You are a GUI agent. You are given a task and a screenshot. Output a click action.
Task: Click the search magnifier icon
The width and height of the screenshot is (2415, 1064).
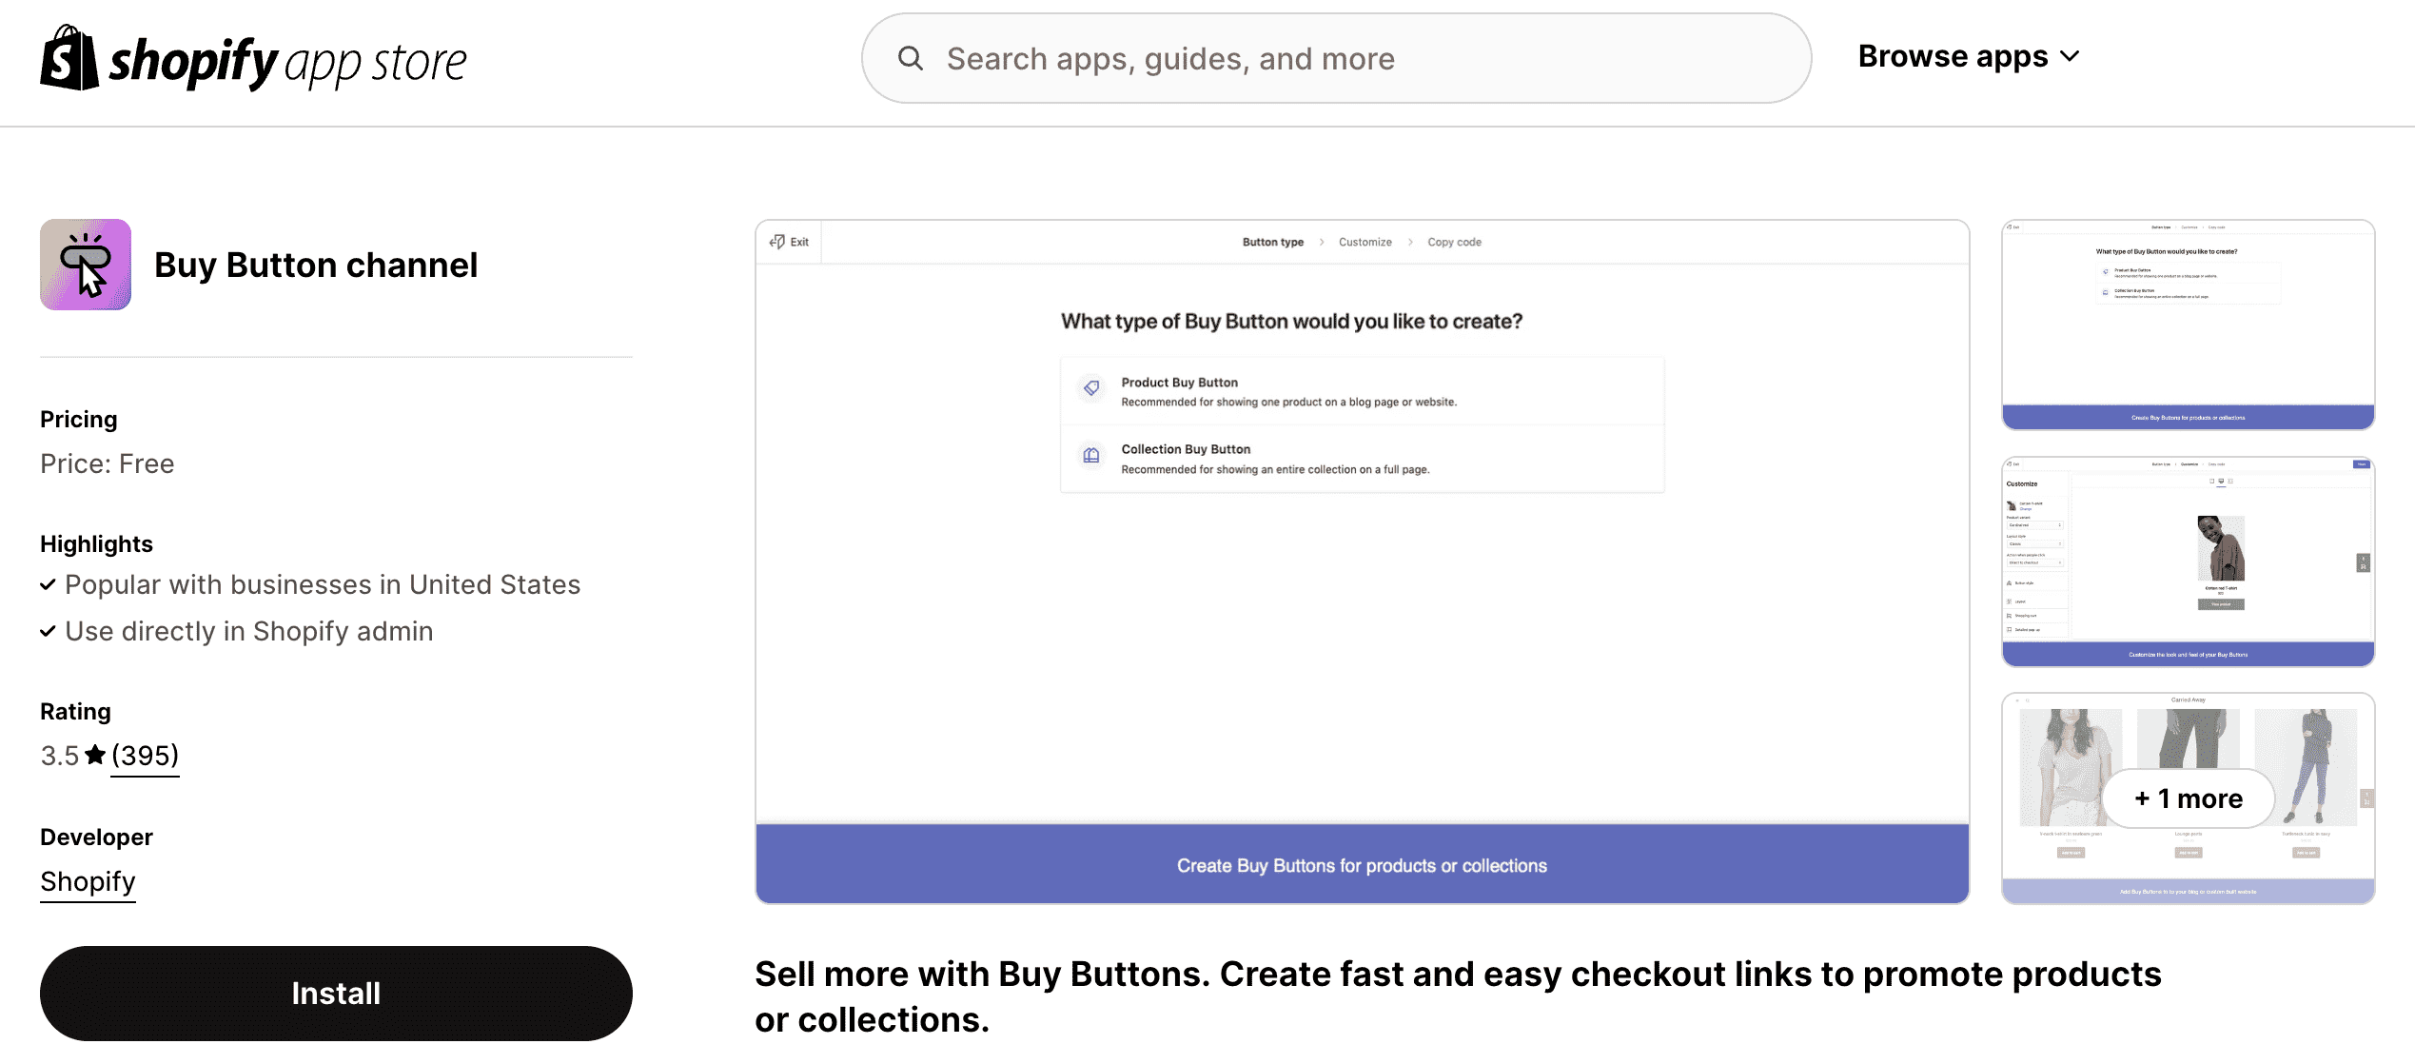912,57
